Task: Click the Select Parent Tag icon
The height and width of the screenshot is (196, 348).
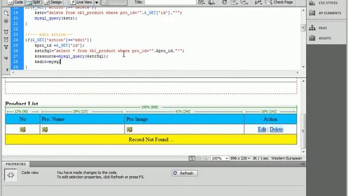Action: 6,58
